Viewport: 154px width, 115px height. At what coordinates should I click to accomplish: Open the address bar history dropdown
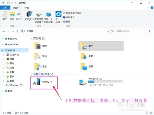coord(108,31)
